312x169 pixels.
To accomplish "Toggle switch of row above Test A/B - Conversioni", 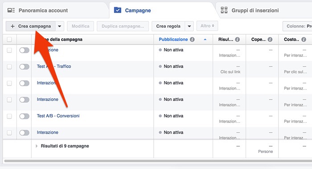I will pos(24,100).
